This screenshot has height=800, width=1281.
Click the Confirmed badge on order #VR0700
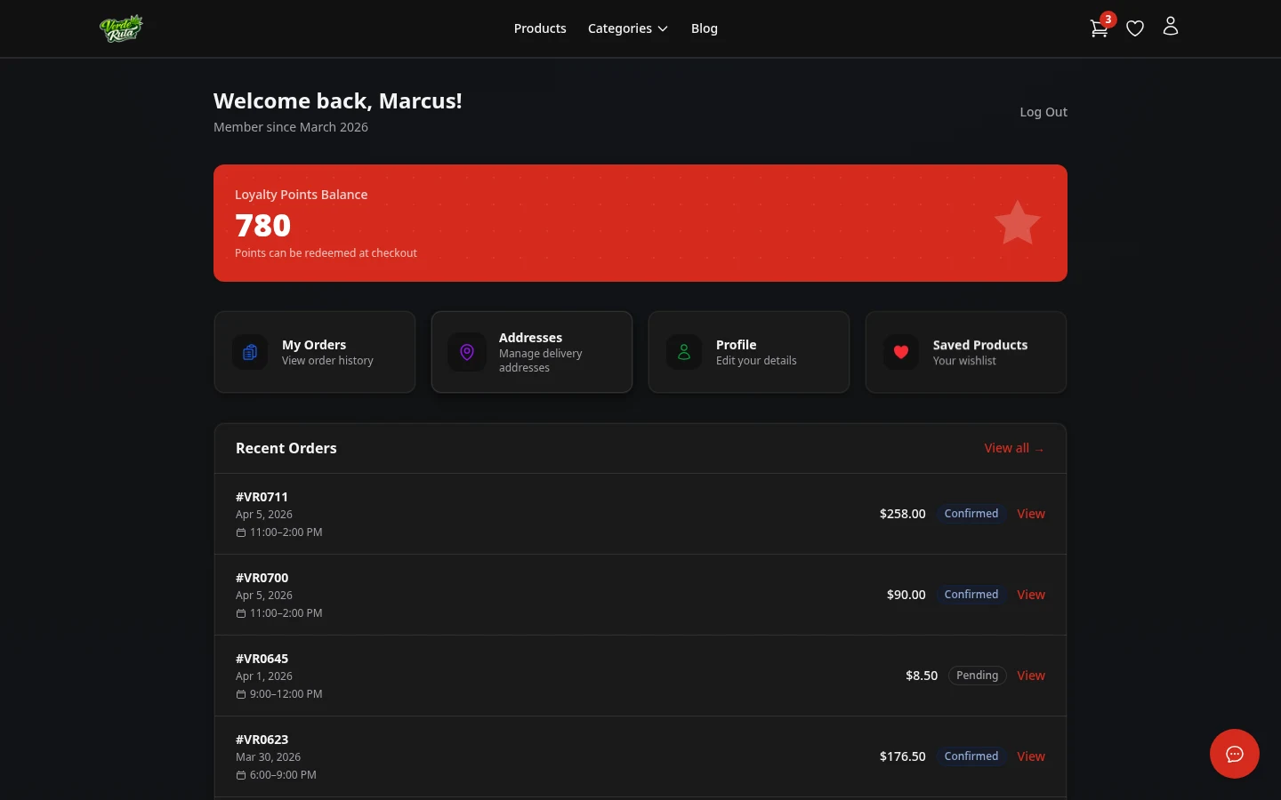tap(971, 594)
